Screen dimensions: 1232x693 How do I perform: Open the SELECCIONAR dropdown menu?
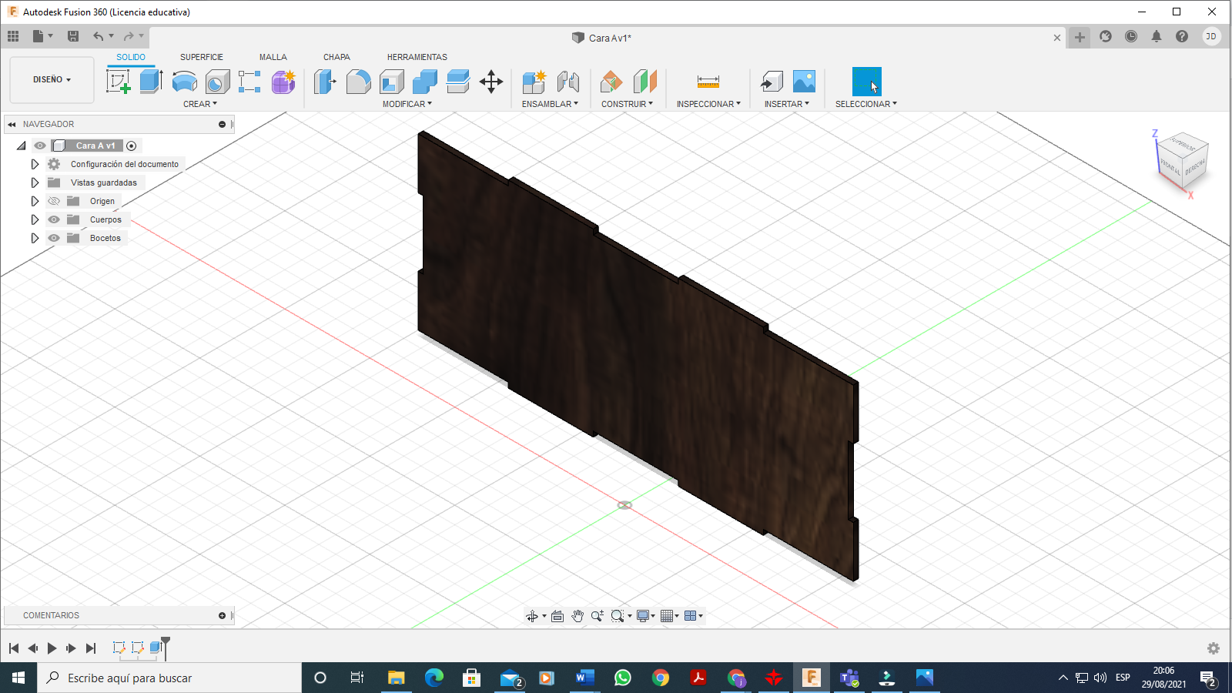[866, 104]
